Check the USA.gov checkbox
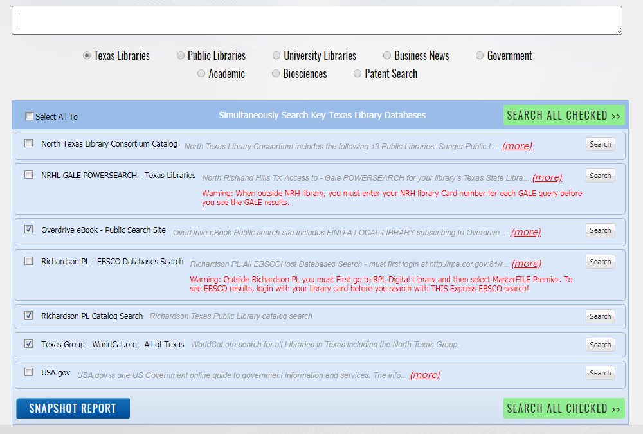 point(29,372)
